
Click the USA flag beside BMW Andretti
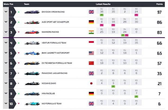click(91, 53)
